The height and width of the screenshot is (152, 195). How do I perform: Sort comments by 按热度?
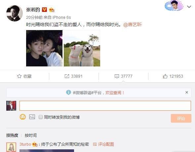[12, 135]
